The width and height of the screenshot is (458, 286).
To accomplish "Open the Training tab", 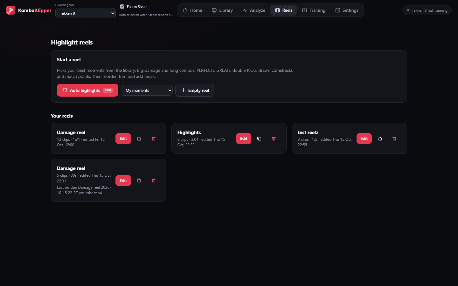I will coord(314,10).
